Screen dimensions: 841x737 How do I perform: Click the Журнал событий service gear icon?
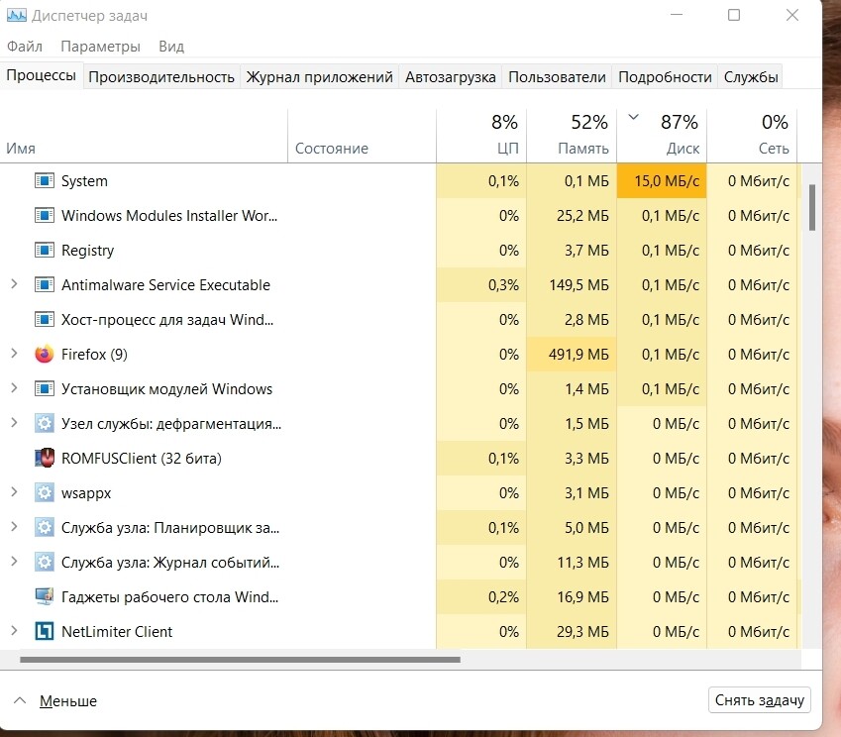tap(44, 562)
